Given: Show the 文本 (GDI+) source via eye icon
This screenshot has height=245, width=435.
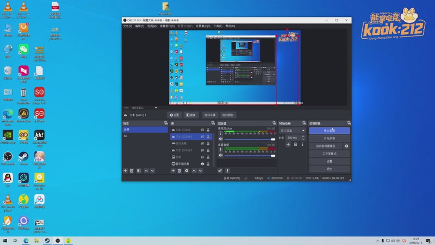Looking at the screenshot, I should 202,130.
